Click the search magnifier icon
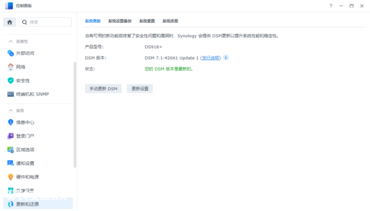This screenshot has height=211, width=370. point(24,22)
